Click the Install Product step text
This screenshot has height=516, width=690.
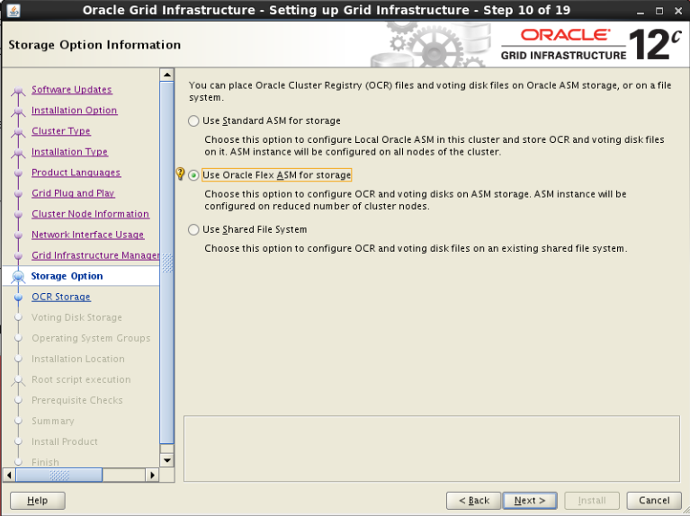pyautogui.click(x=65, y=441)
